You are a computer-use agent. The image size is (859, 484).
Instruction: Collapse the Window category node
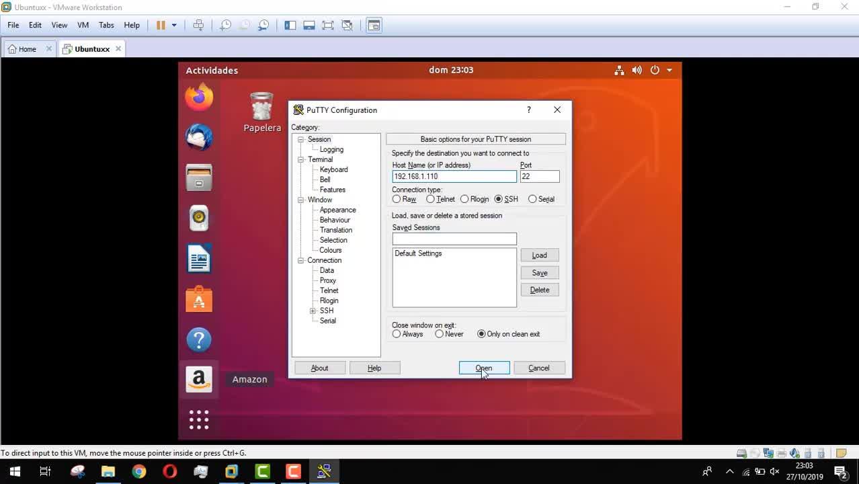point(301,200)
